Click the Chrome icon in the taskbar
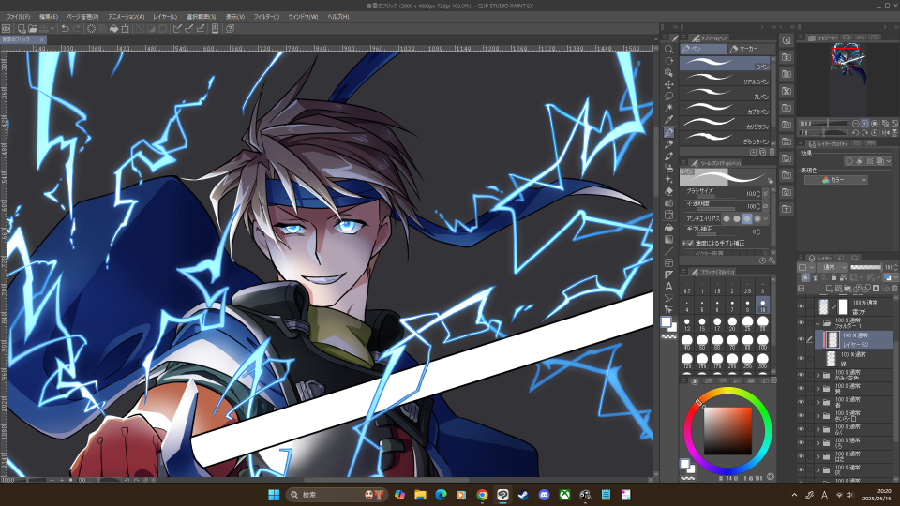Image resolution: width=900 pixels, height=506 pixels. (x=482, y=495)
